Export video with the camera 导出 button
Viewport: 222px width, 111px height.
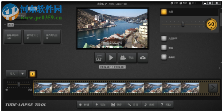coord(127,57)
